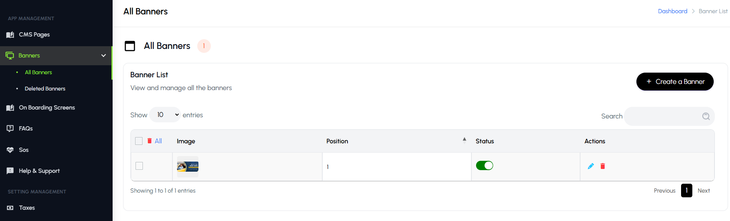This screenshot has width=730, height=221.
Task: Toggle the banner status switch off
Action: pos(484,166)
